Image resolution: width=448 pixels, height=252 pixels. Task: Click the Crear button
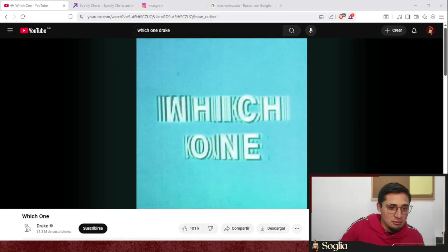tap(393, 30)
